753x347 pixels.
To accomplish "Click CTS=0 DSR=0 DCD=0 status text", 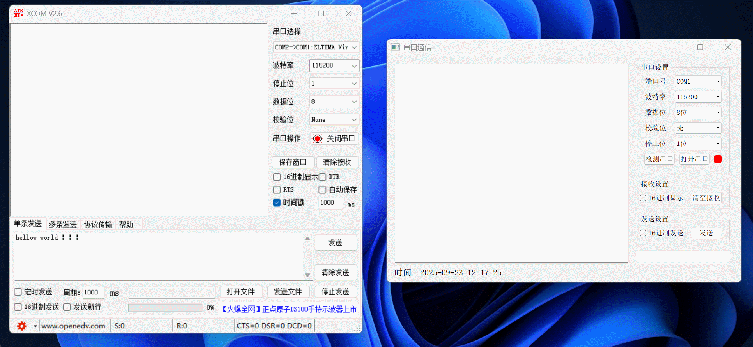I will click(274, 326).
